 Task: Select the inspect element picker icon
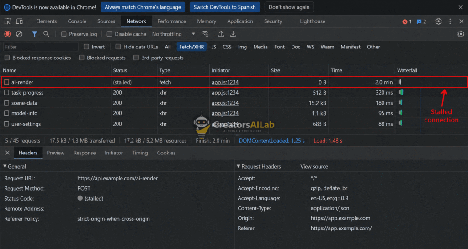tap(7, 21)
